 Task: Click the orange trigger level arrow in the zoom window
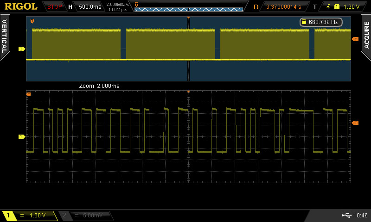355,123
